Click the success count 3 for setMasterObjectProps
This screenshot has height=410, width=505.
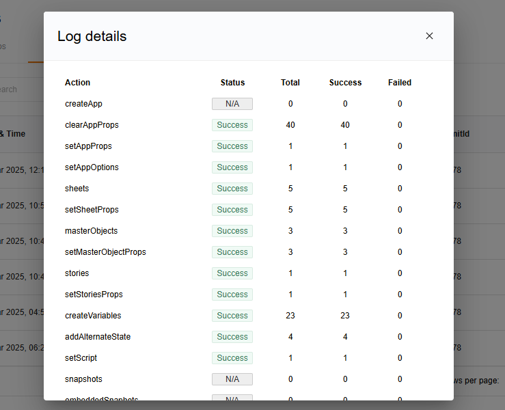click(345, 252)
